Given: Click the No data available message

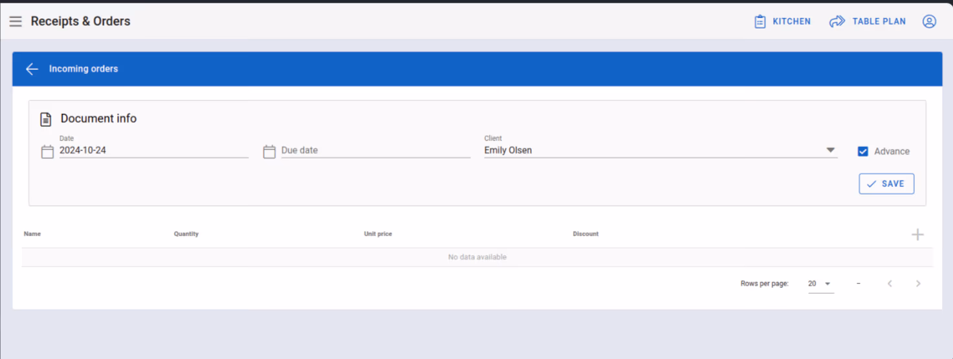Looking at the screenshot, I should [x=477, y=257].
